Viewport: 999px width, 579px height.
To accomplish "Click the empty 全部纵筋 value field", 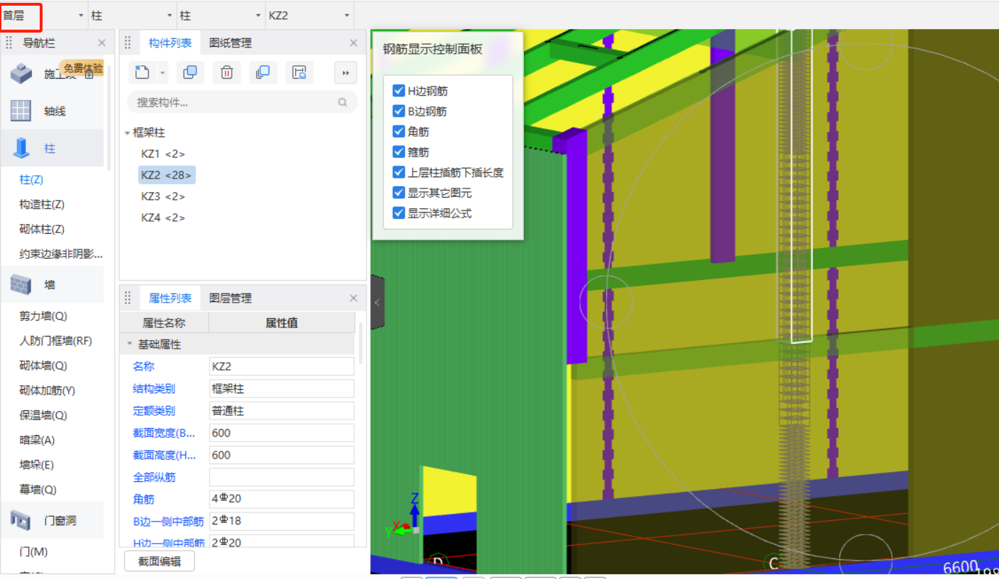I will tap(281, 477).
